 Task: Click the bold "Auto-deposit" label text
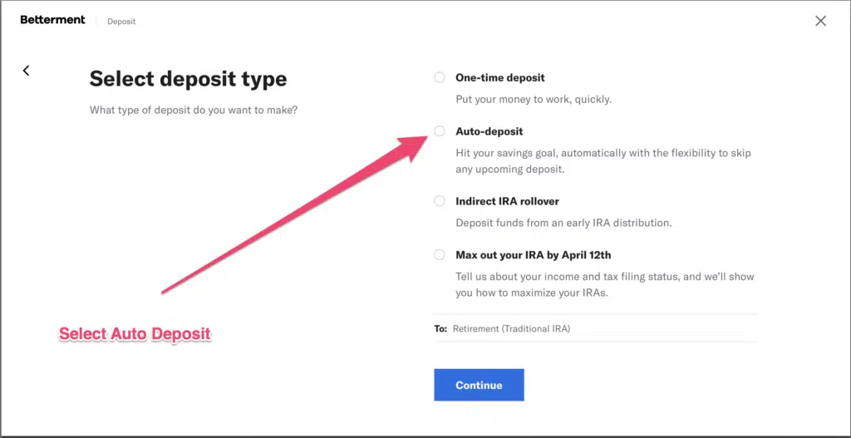coord(489,131)
